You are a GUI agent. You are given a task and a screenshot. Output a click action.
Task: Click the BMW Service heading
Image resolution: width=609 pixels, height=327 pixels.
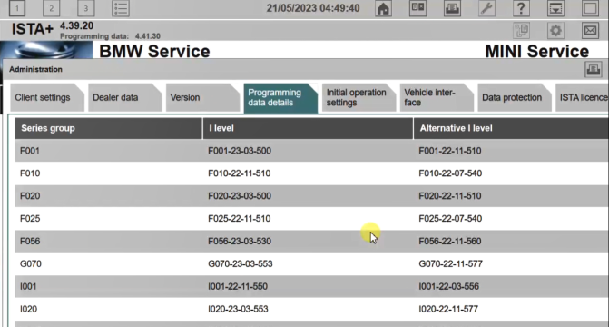pyautogui.click(x=154, y=52)
